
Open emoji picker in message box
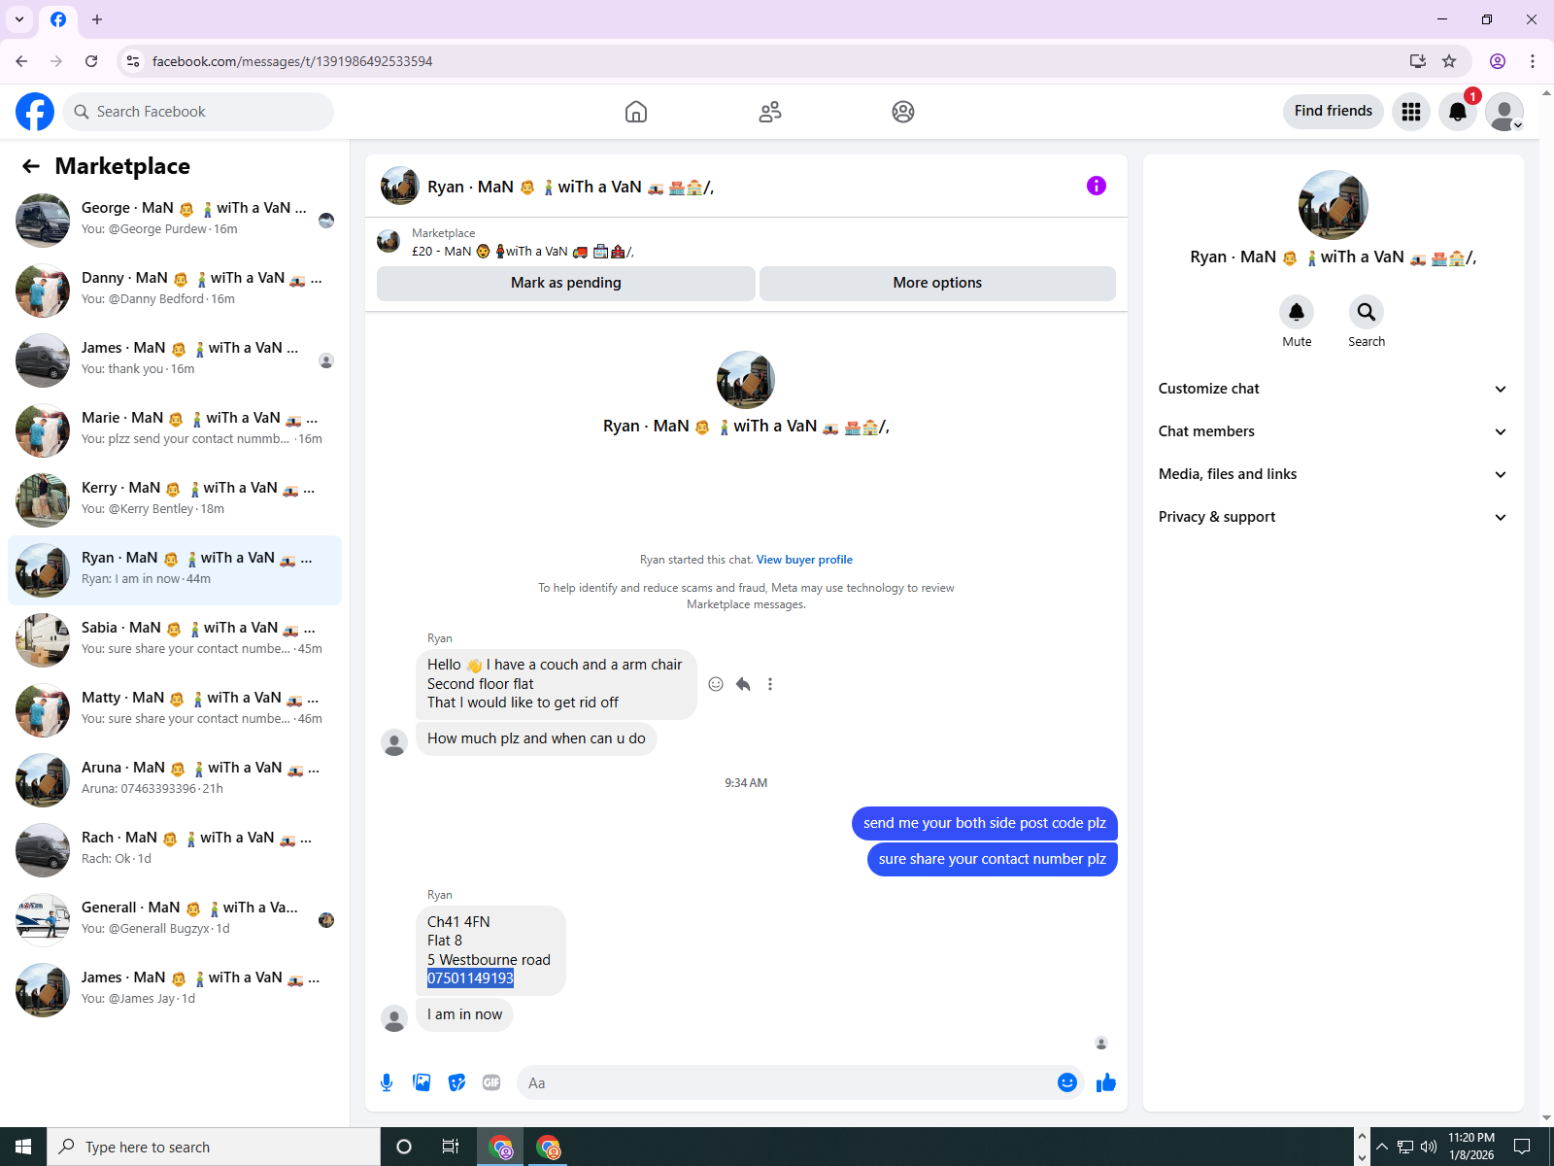click(1067, 1082)
